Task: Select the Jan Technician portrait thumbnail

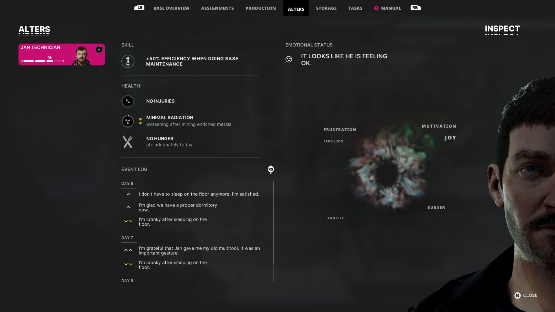Action: point(82,55)
